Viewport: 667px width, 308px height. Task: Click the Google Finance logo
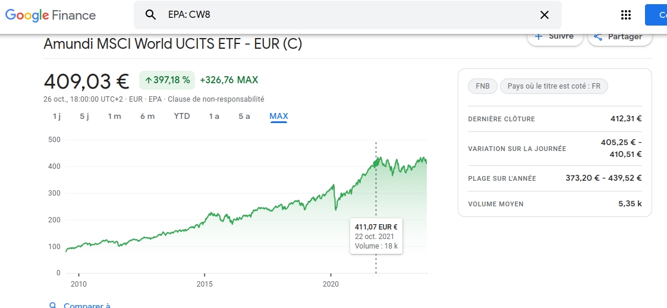click(51, 15)
